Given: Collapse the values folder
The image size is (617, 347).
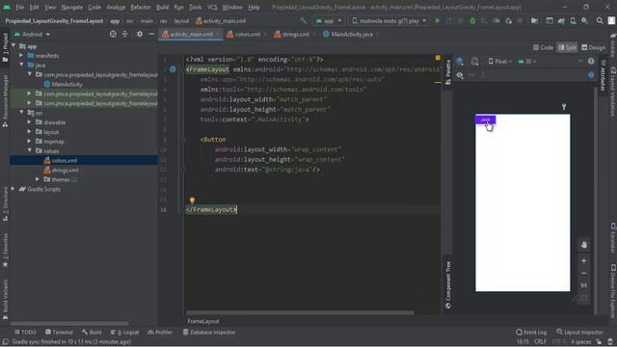Looking at the screenshot, I should 30,150.
